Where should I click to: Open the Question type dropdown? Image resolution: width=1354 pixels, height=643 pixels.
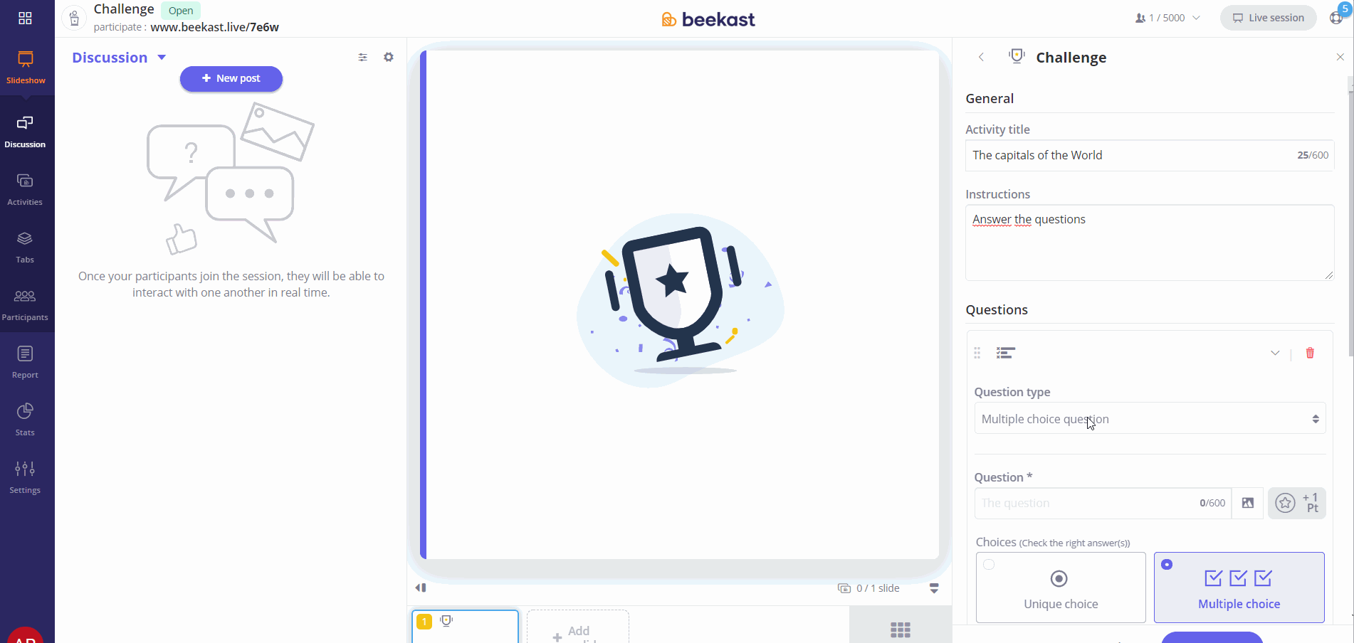tap(1150, 419)
